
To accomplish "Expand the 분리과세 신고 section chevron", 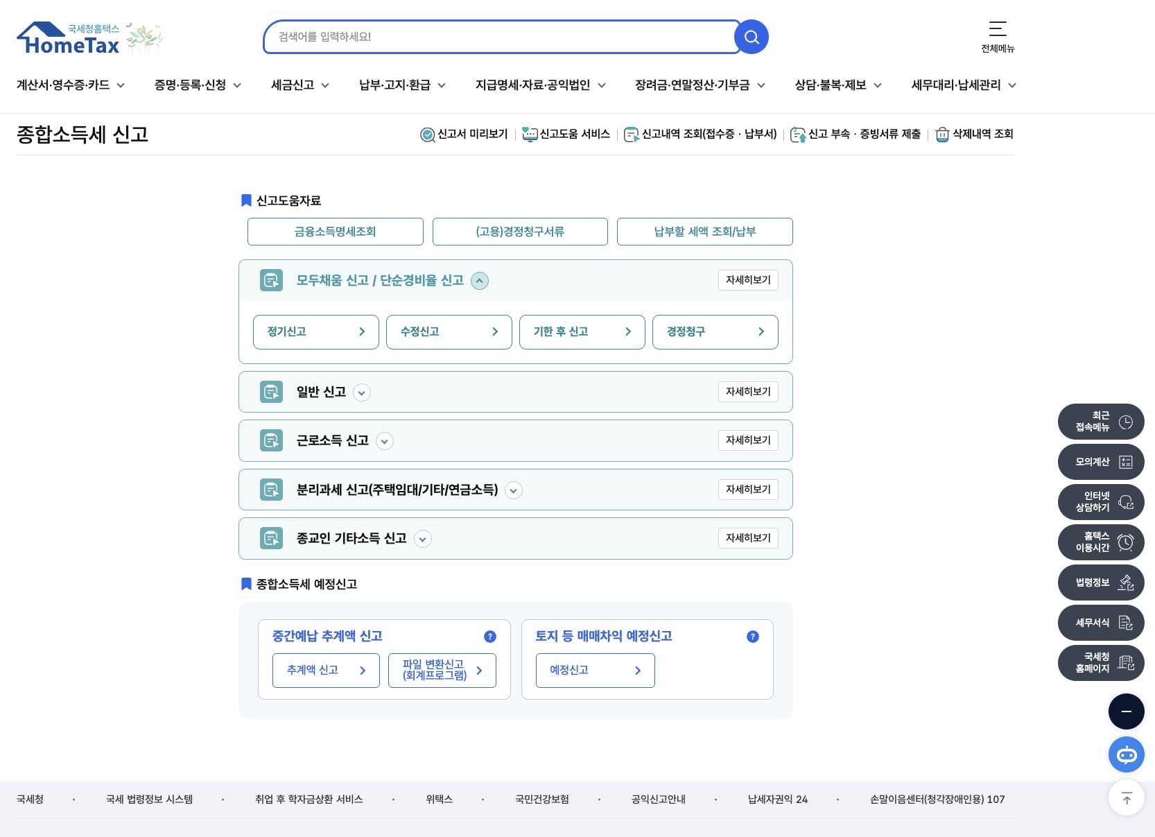I will [514, 490].
